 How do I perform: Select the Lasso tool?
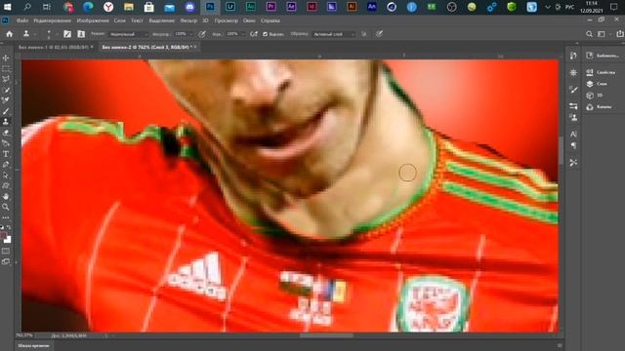pyautogui.click(x=6, y=79)
